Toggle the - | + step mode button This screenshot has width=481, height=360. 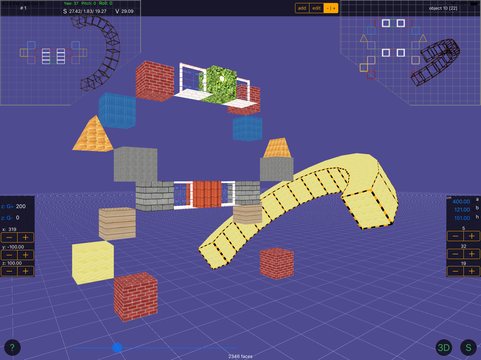[331, 8]
